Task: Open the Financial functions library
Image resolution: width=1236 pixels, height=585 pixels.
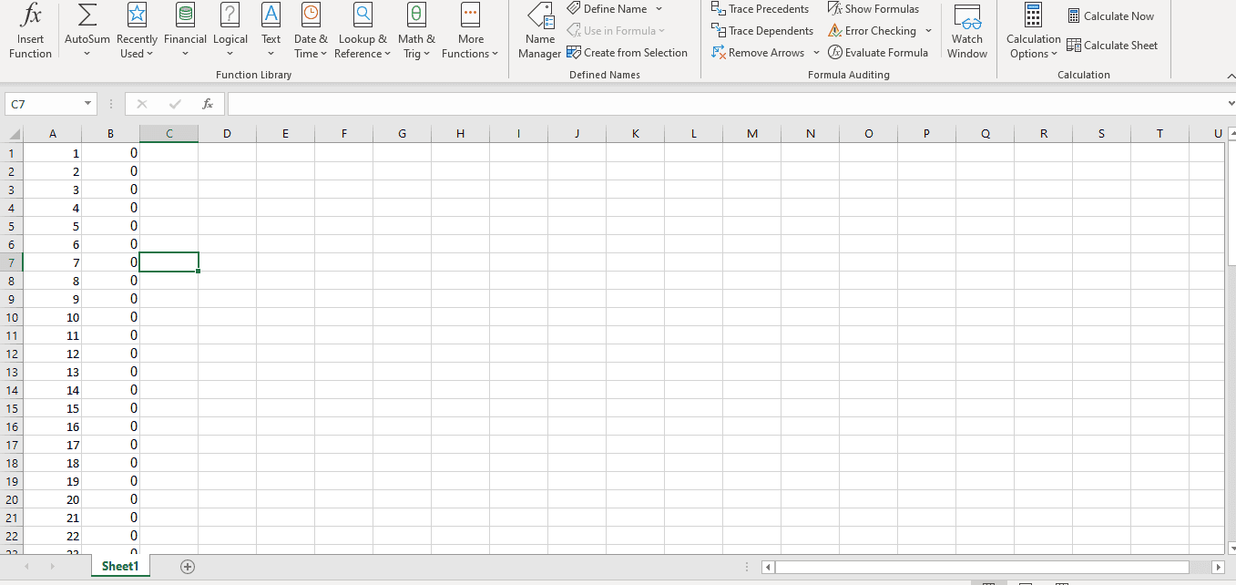Action: pos(185,31)
